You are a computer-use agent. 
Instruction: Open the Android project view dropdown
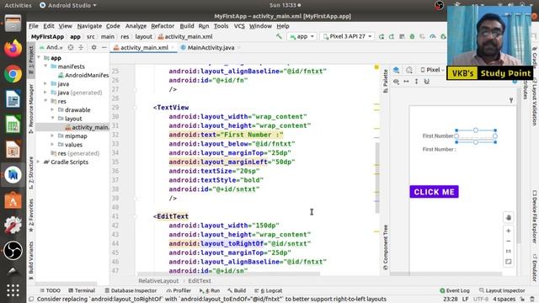pos(51,47)
